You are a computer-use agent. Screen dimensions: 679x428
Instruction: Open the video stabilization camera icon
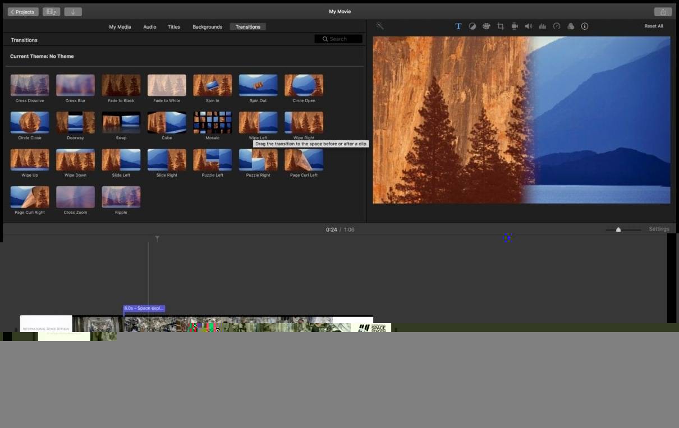(x=514, y=26)
